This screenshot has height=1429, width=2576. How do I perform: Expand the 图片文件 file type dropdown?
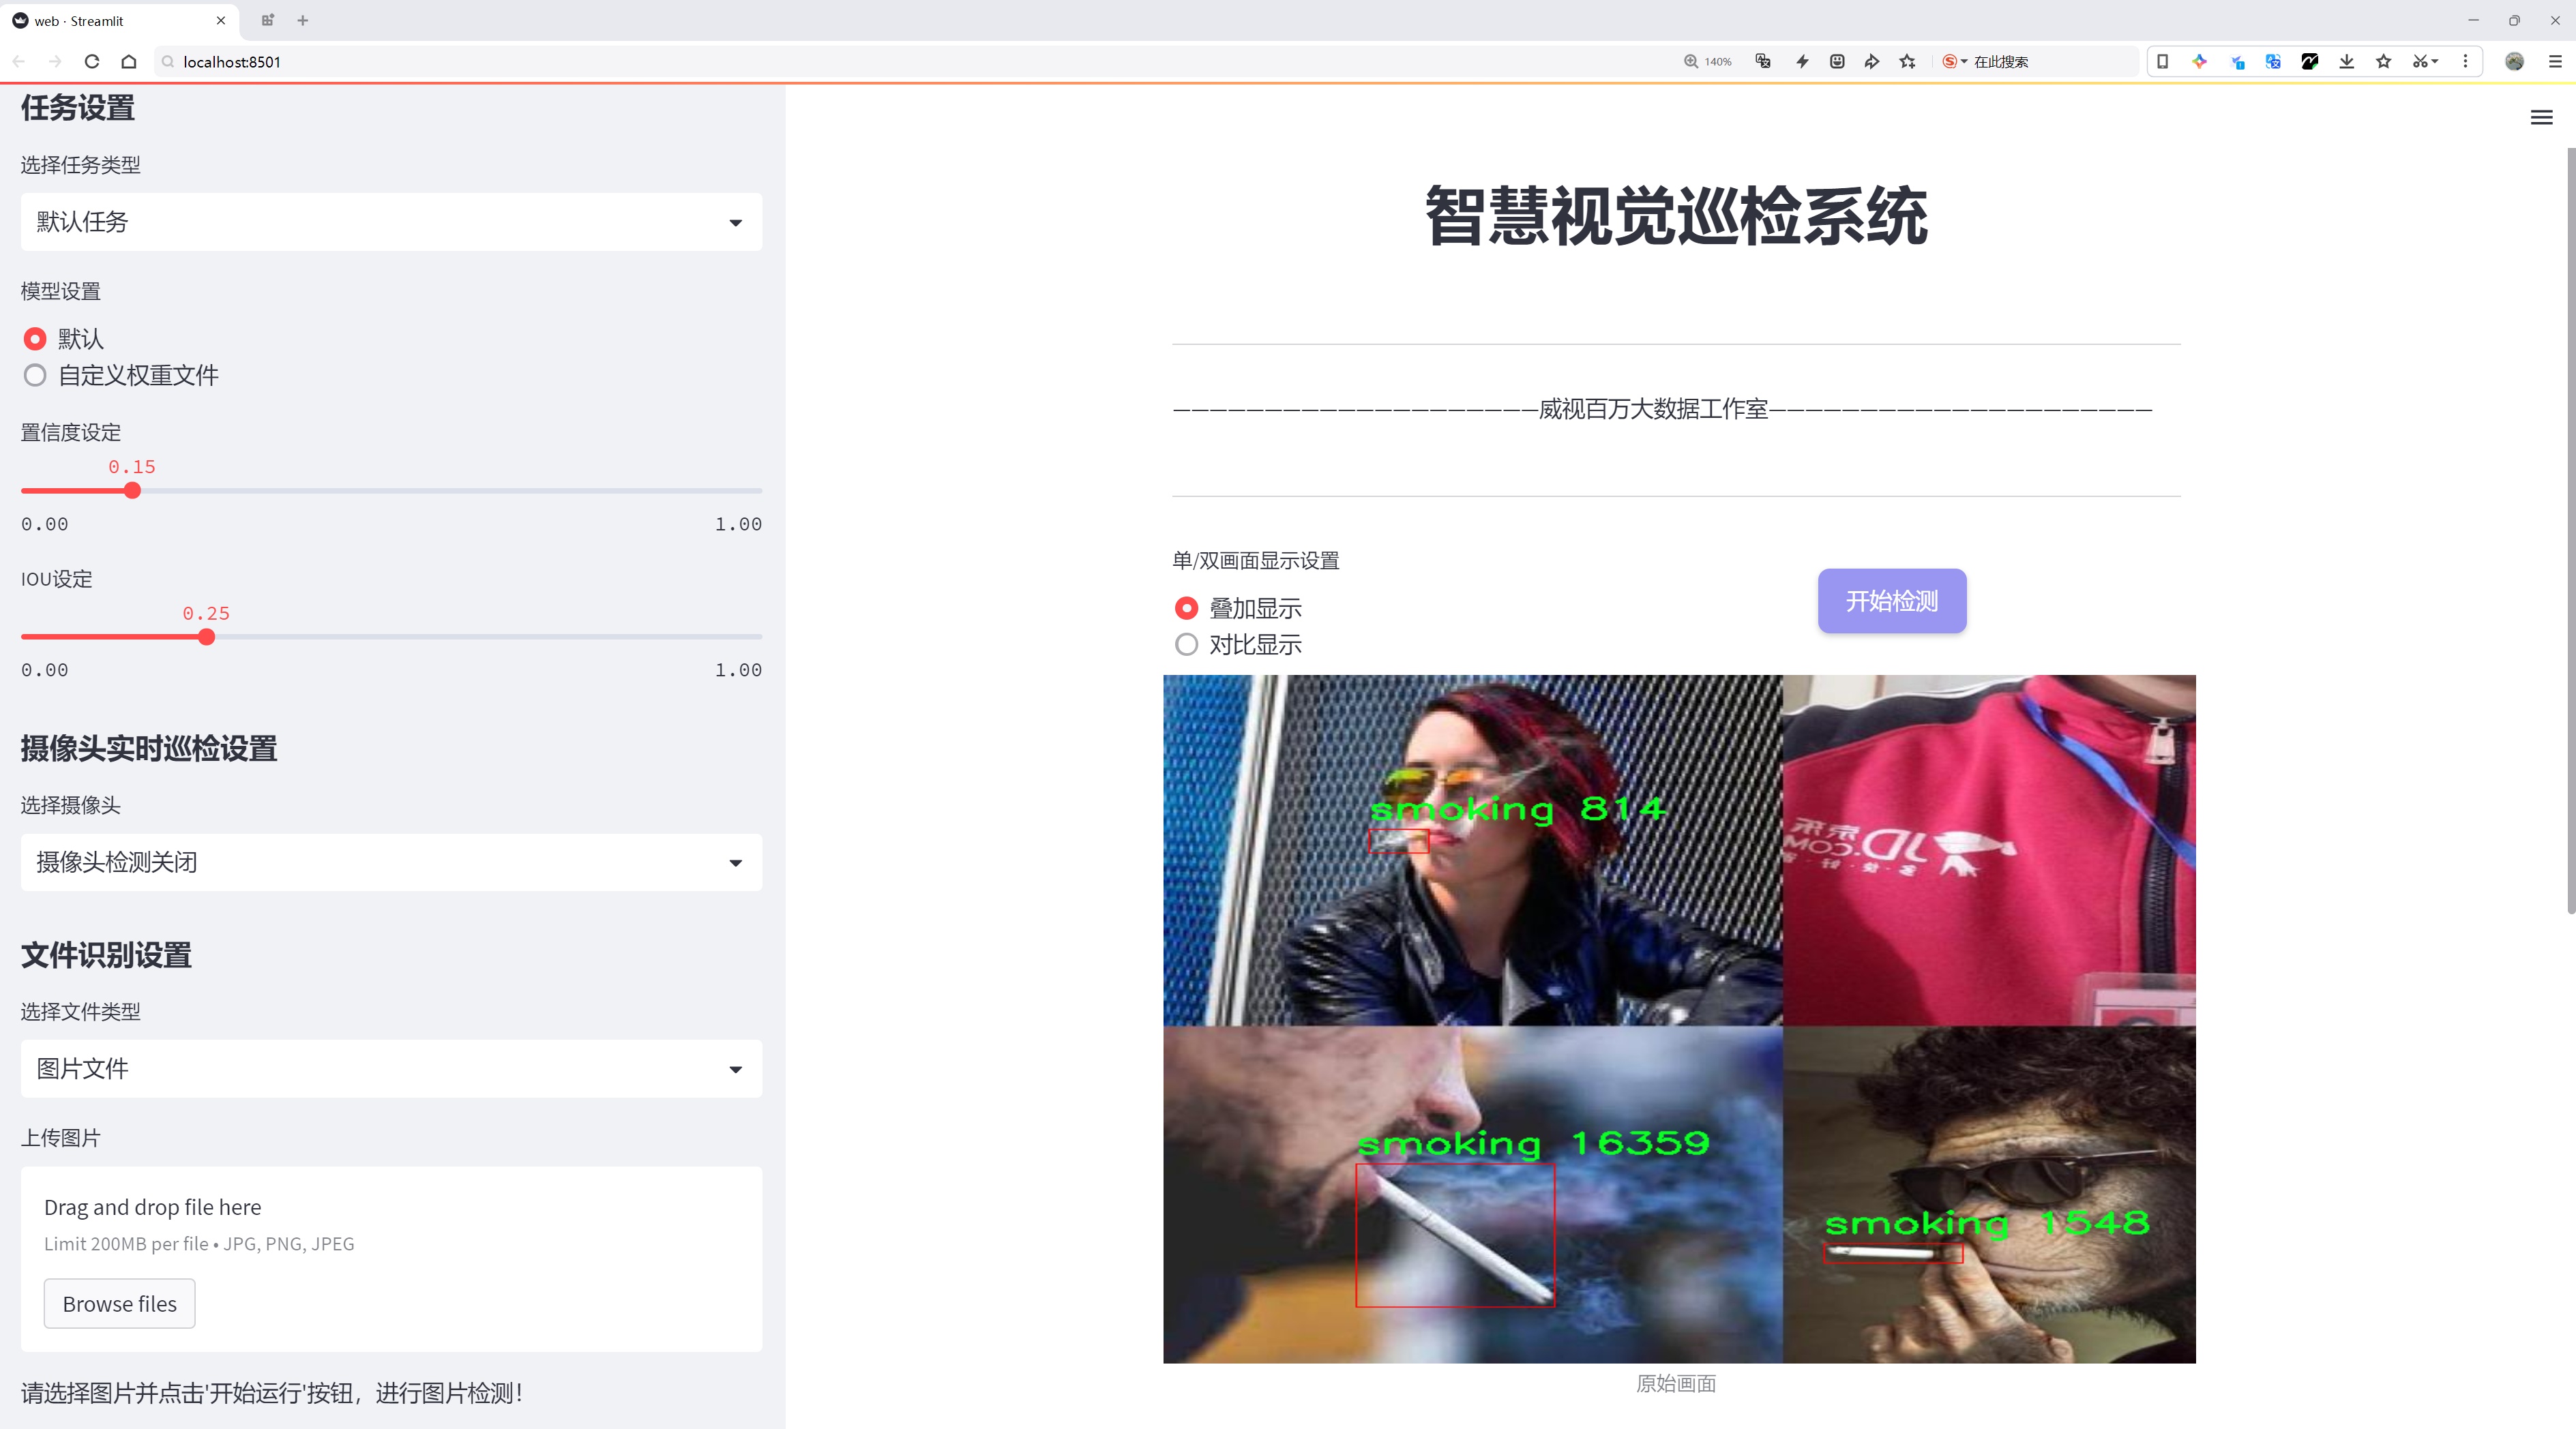click(x=391, y=1068)
